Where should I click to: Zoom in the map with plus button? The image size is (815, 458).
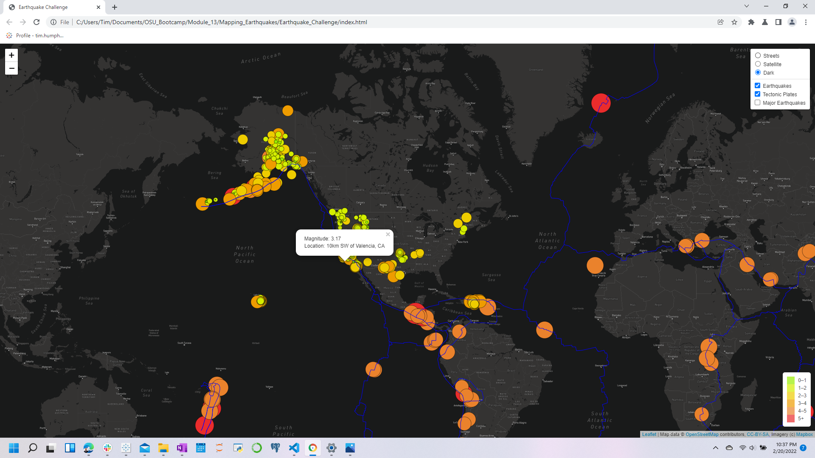[x=11, y=55]
